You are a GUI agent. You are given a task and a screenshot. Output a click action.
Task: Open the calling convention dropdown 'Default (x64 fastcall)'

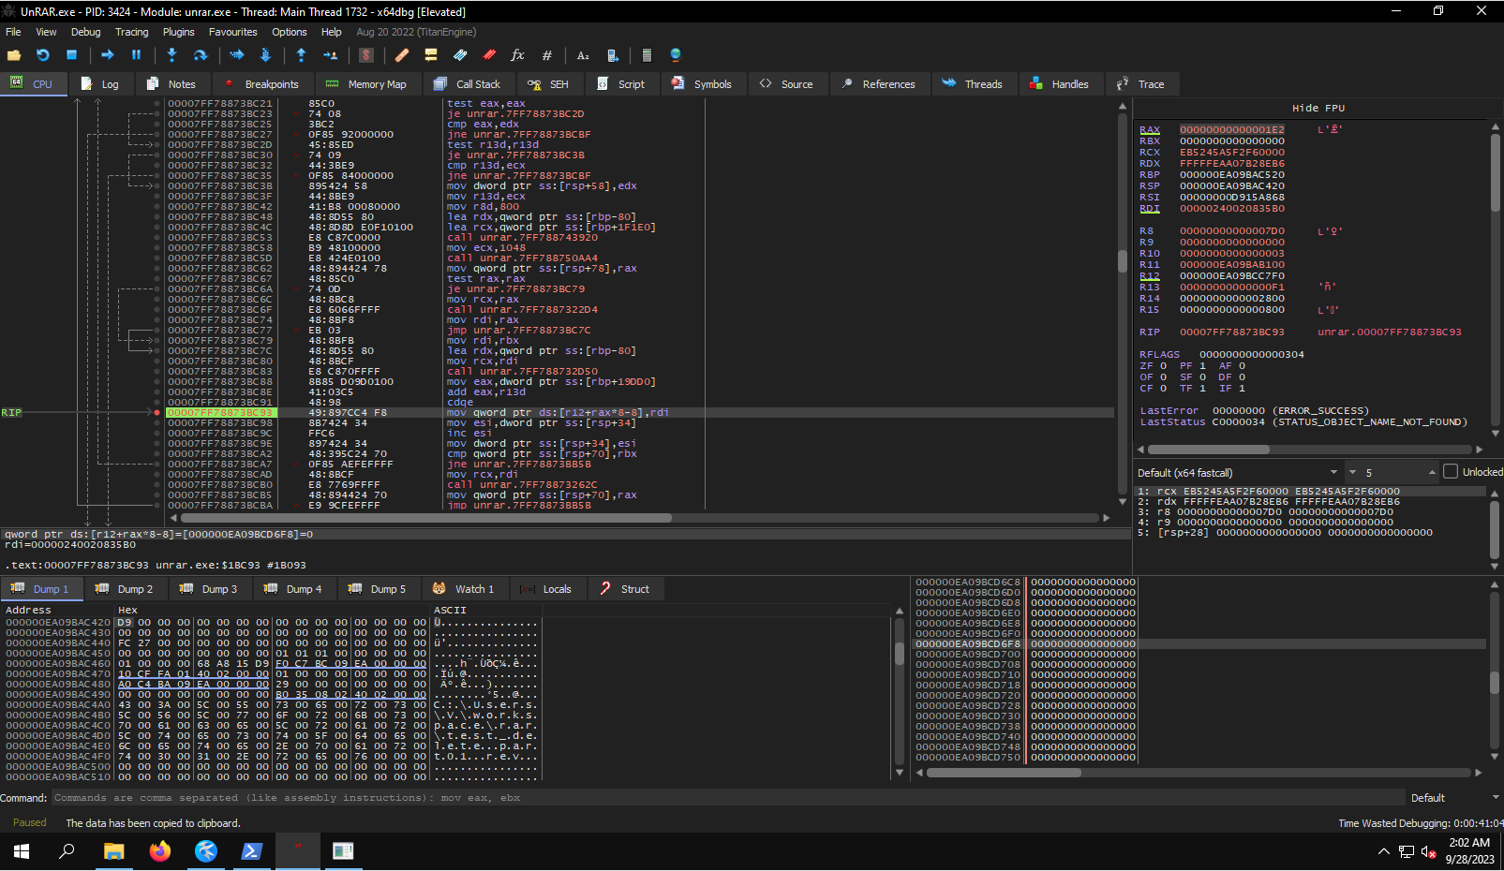[x=1238, y=472]
